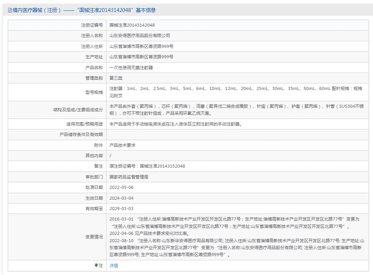Click the header title 境内医疗器械（注册）
Image resolution: width=373 pixels, height=275 pixels.
point(37,10)
